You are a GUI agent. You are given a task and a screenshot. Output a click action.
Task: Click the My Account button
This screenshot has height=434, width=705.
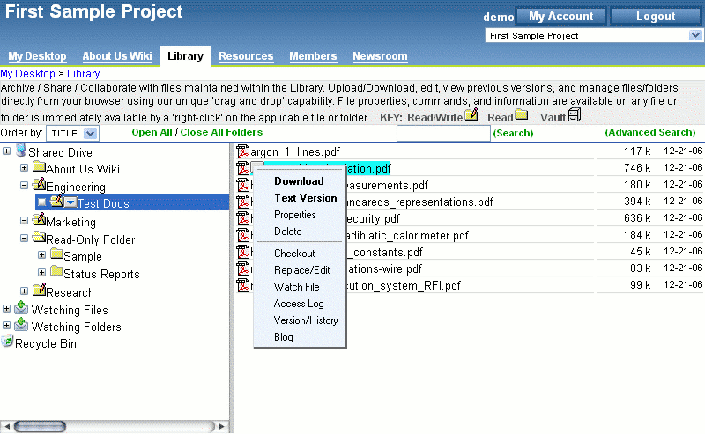pos(560,17)
